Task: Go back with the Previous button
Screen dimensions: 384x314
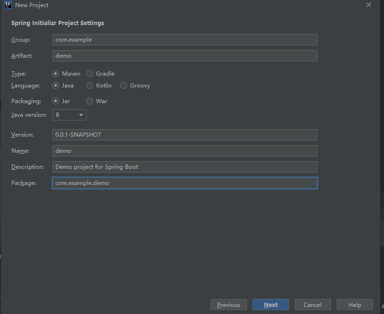Action: tap(228, 305)
